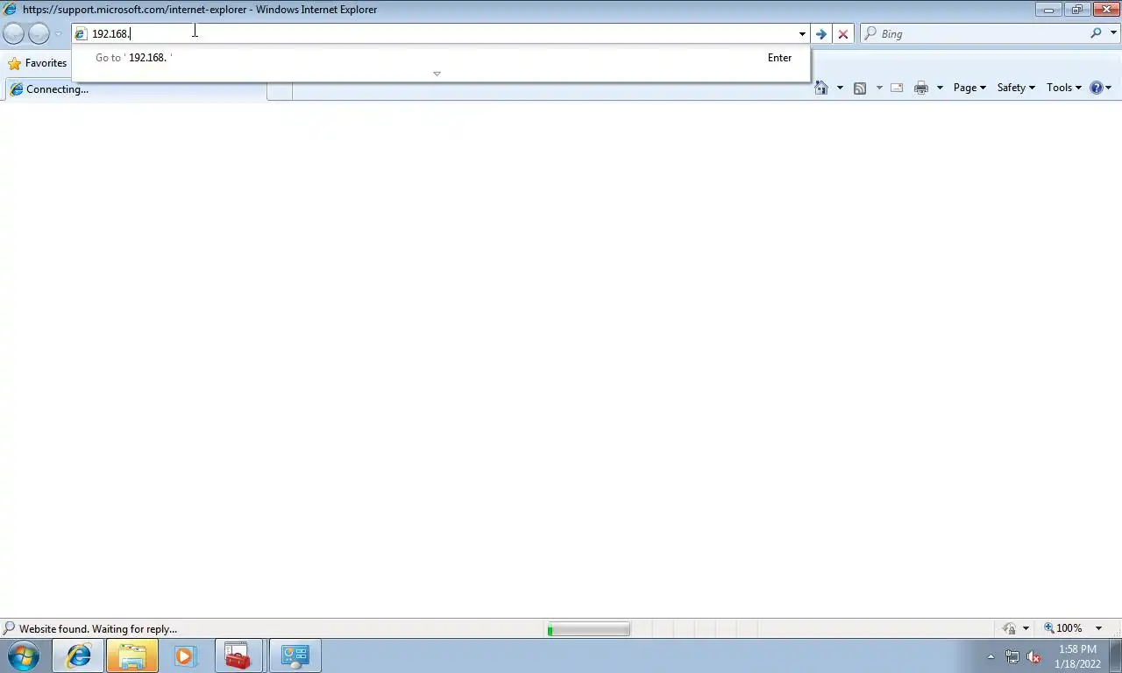Image resolution: width=1122 pixels, height=673 pixels.
Task: Open the Favorites button
Action: click(37, 63)
